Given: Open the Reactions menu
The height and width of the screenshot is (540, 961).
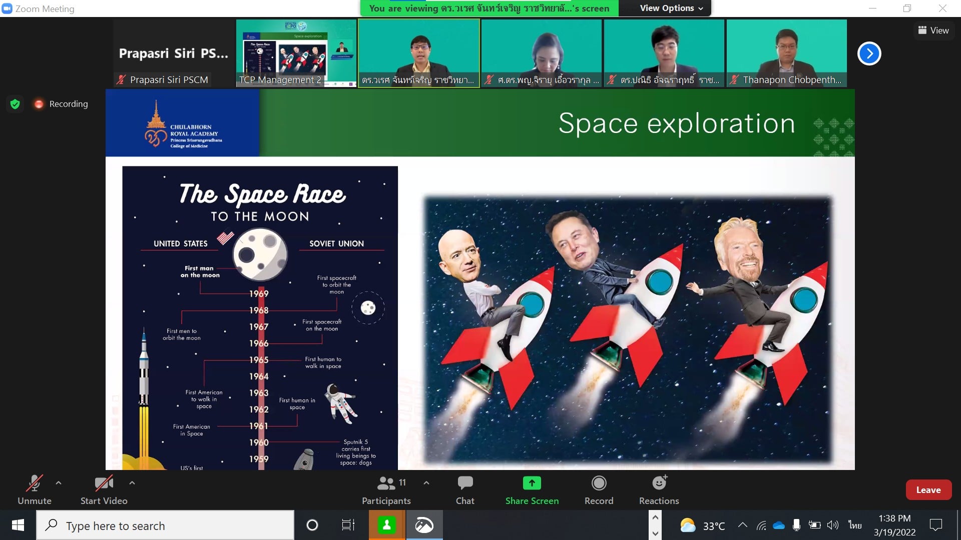Looking at the screenshot, I should [x=659, y=490].
